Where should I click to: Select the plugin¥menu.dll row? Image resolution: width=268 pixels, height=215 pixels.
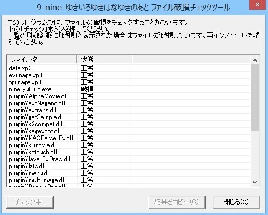[x=129, y=173]
